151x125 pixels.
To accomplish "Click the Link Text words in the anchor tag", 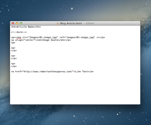I will pyautogui.click(x=82, y=71).
